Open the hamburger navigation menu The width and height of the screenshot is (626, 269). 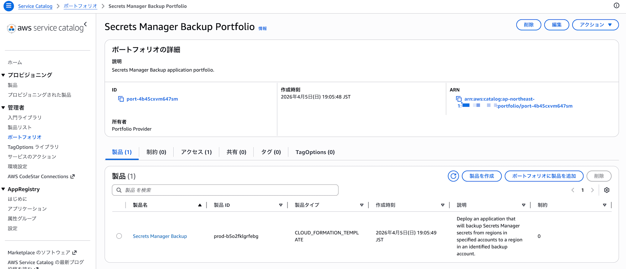[x=8, y=6]
